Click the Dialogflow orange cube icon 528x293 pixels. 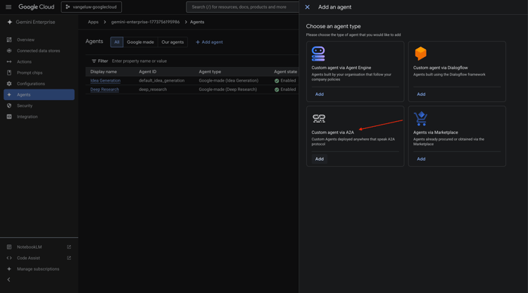(x=420, y=54)
